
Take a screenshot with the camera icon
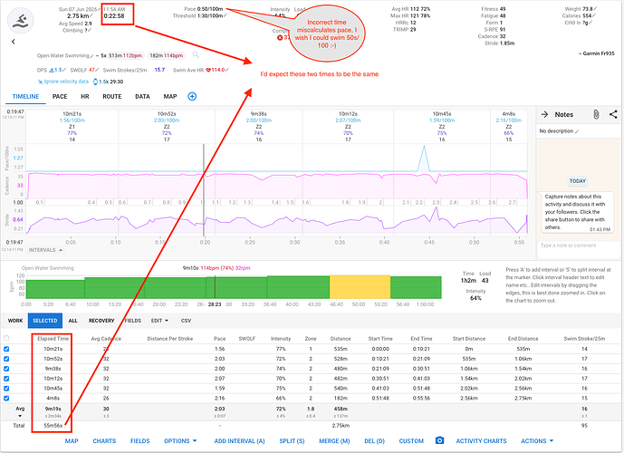tap(439, 440)
